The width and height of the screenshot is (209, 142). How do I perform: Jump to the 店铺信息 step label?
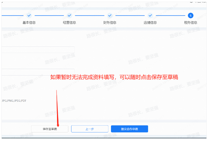pyautogui.click(x=150, y=23)
